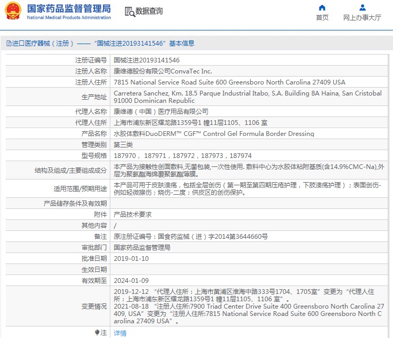Image resolution: width=393 pixels, height=338 pixels.
Task: Select approval date 2019-01-10
Action: click(131, 259)
